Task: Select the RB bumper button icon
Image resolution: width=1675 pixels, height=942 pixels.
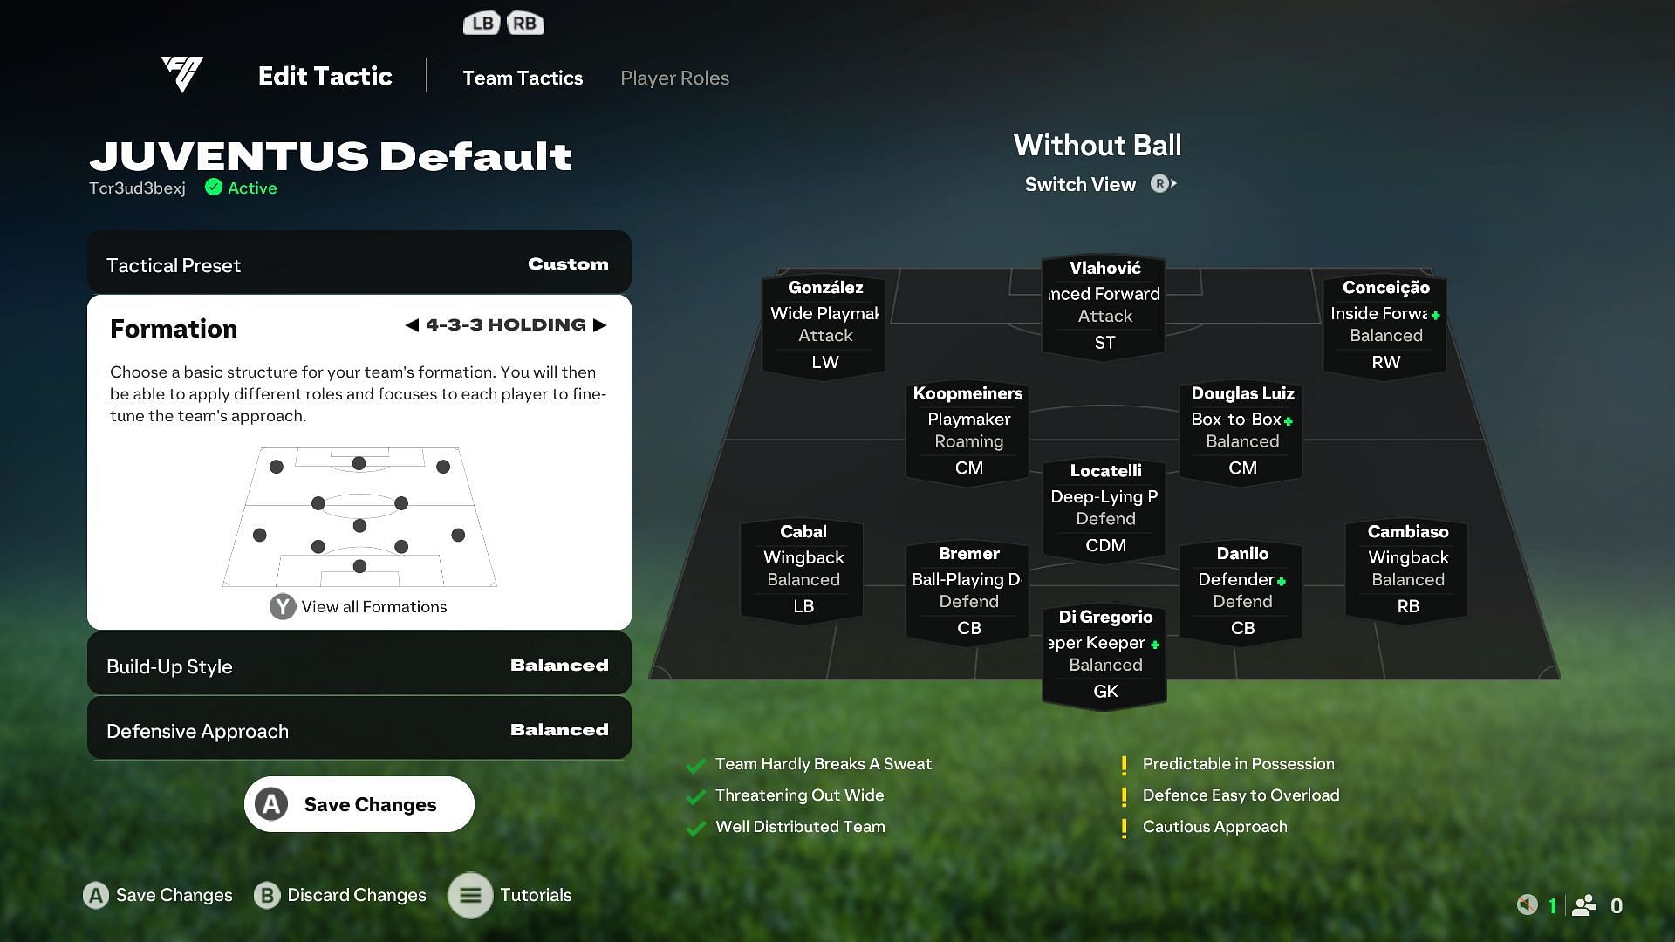Action: point(524,23)
